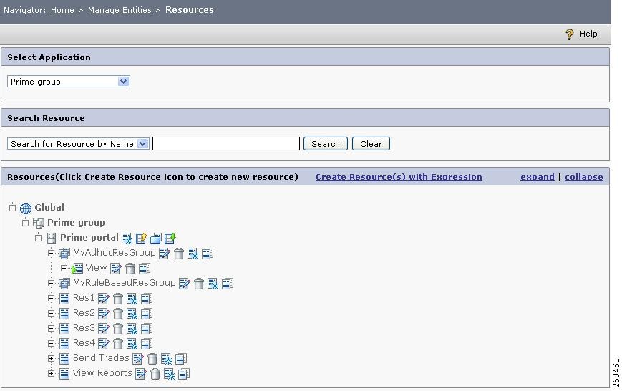The height and width of the screenshot is (391, 622).
Task: Open Manage Entities breadcrumb link
Action: 120,10
